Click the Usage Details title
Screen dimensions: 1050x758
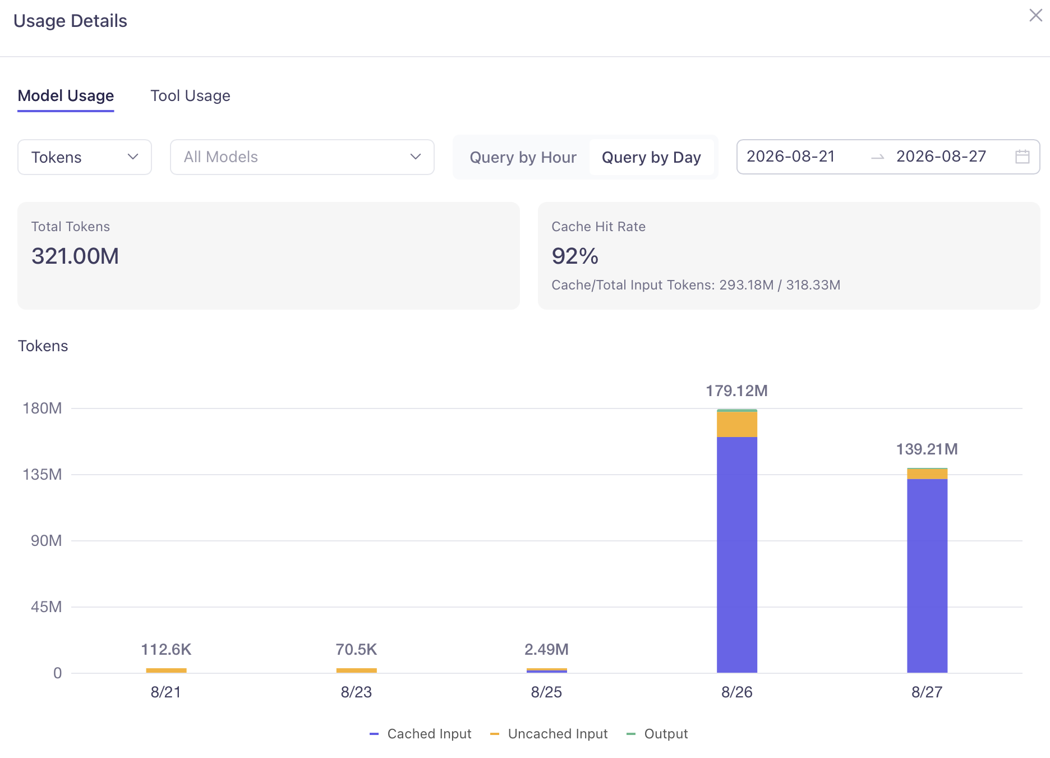[x=70, y=21]
